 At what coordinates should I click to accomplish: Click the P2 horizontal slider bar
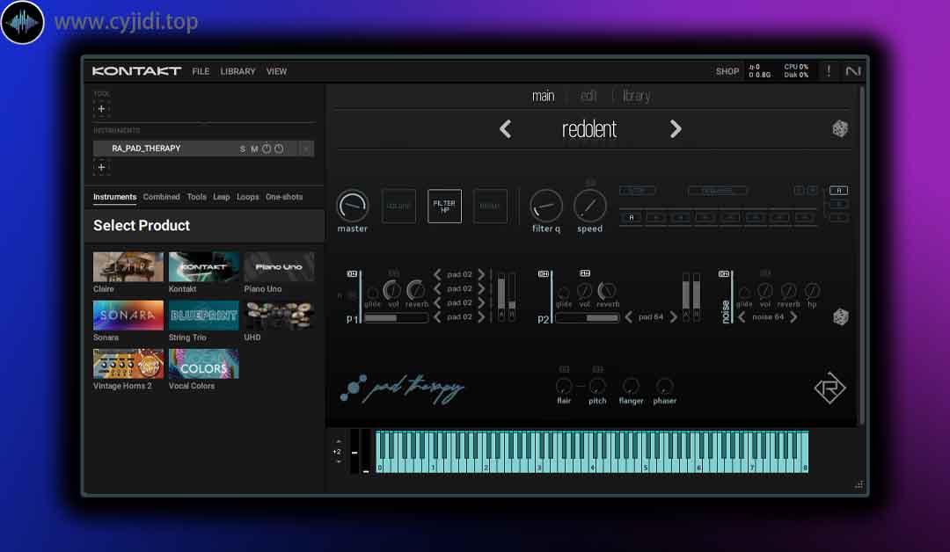[x=587, y=318]
